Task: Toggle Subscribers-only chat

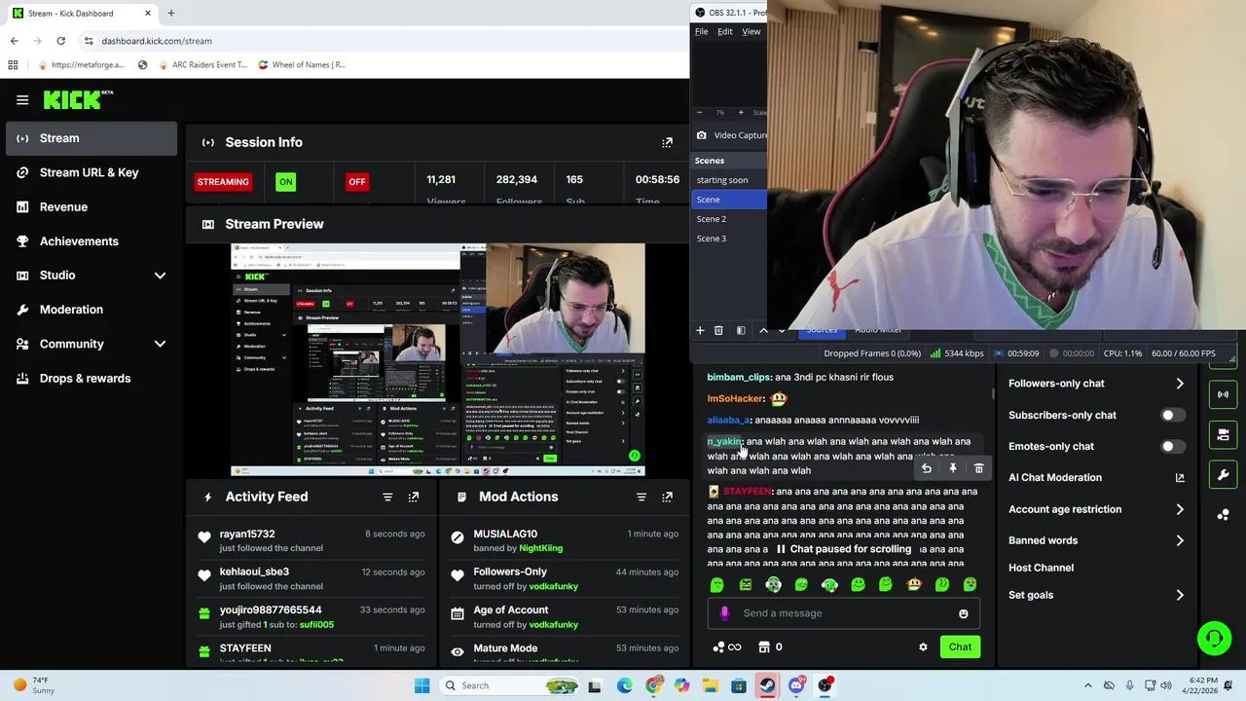Action: pyautogui.click(x=1172, y=415)
